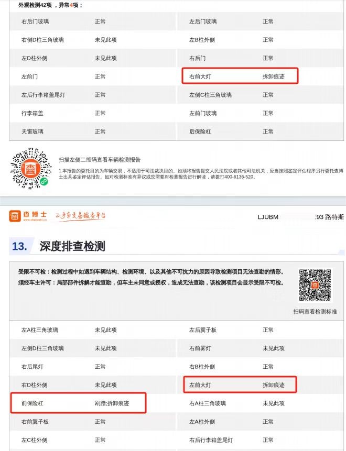Select the 扫码查看检测标准 text link
The height and width of the screenshot is (451, 346).
pos(315,312)
